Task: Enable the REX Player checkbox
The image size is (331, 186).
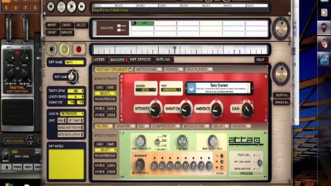Action: (x=210, y=69)
